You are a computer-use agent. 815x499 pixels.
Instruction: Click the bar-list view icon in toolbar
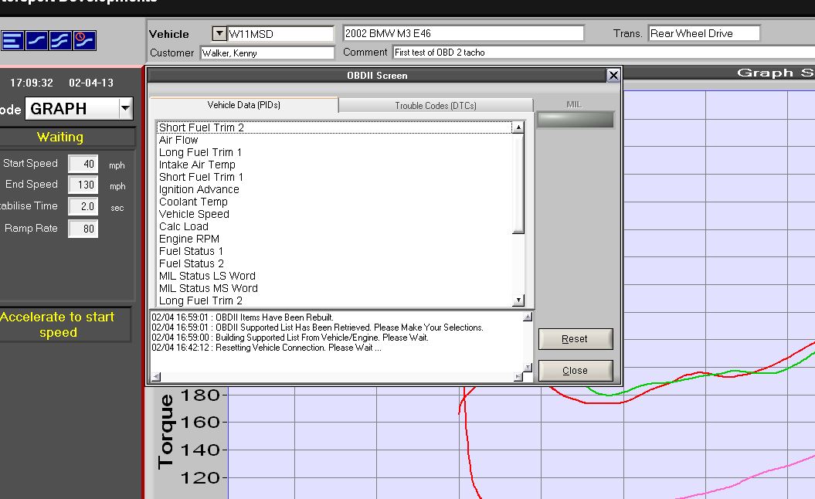coord(12,40)
